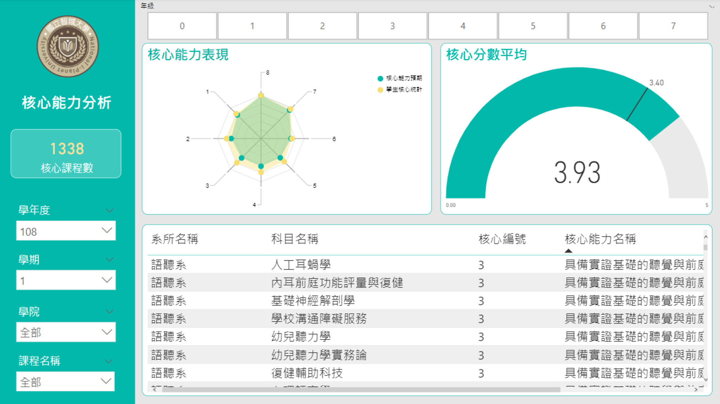Open the 課程名稱 dropdown showing 全部
720x404 pixels.
[66, 381]
